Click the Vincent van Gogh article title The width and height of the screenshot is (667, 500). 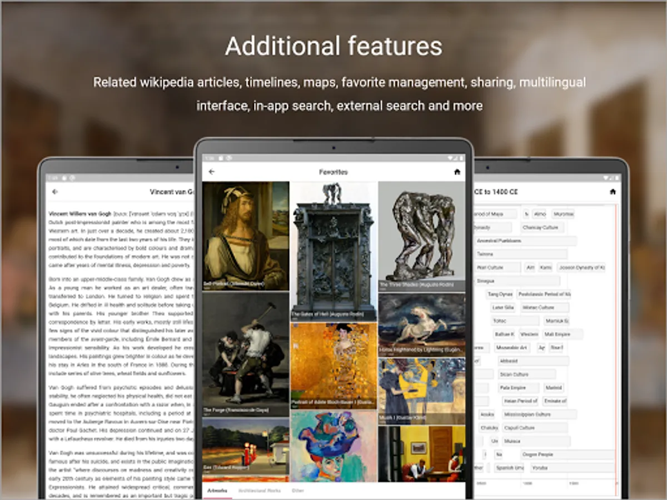[x=172, y=192]
